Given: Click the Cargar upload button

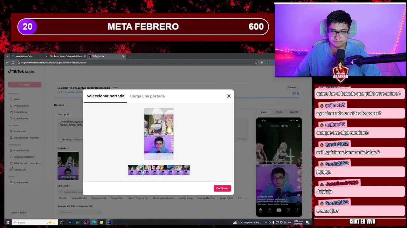Looking at the screenshot, I should (x=24, y=85).
